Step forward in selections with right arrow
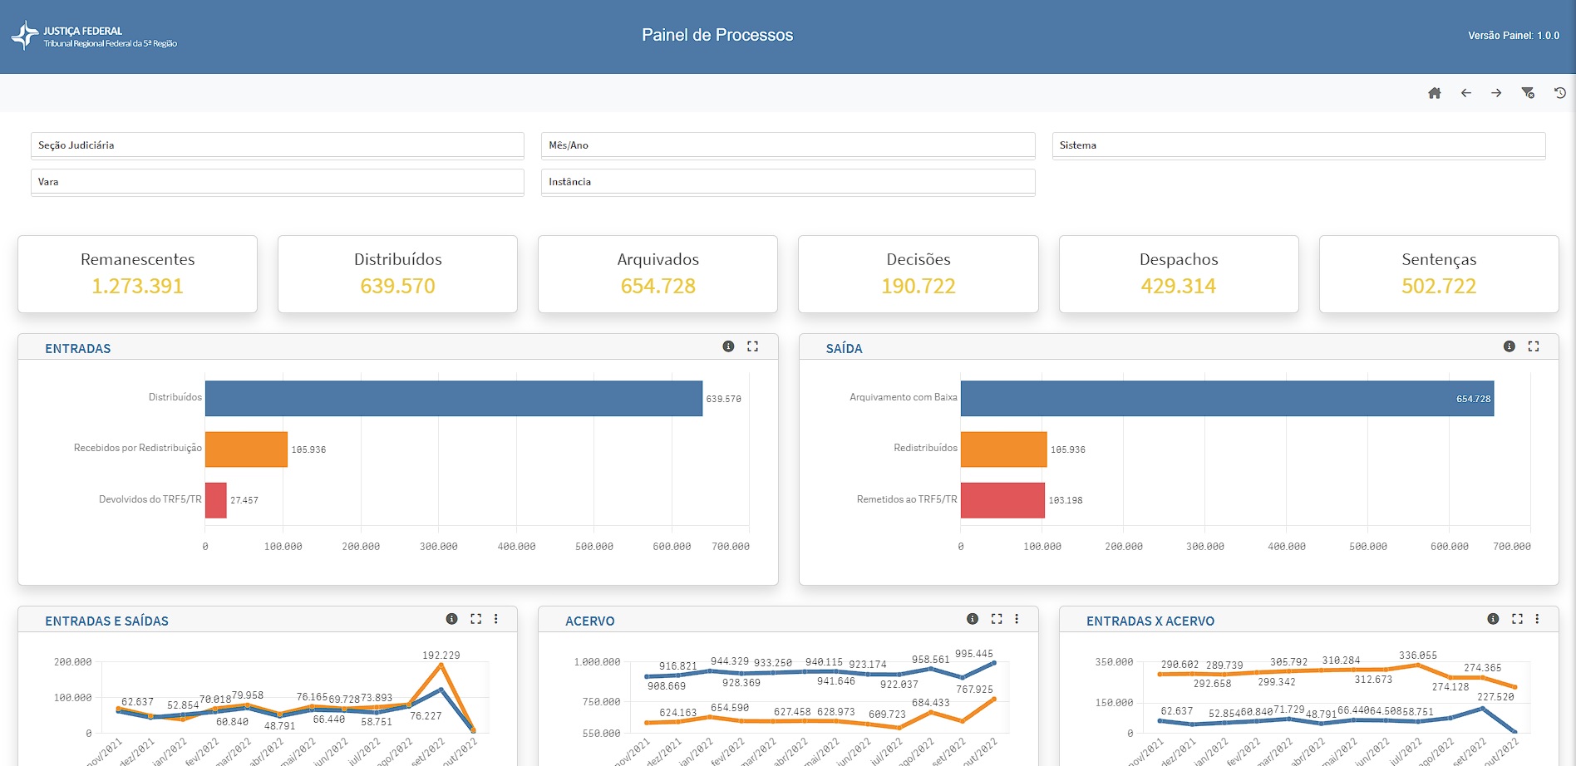The image size is (1576, 766). (x=1496, y=93)
